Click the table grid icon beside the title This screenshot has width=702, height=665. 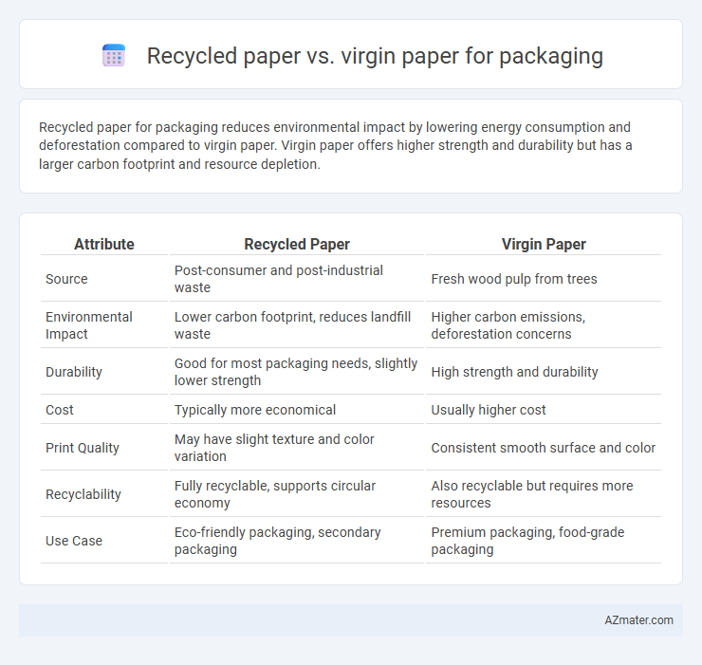coord(114,56)
